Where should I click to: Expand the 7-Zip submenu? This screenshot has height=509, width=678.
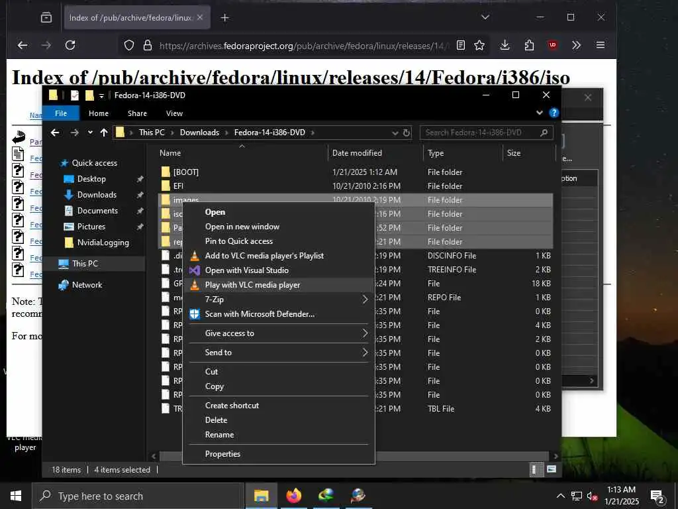(279, 300)
